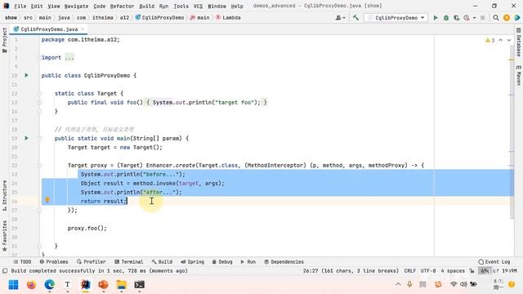The height and width of the screenshot is (294, 523).
Task: Click the yellow intention lightbulb icon
Action: point(47,199)
